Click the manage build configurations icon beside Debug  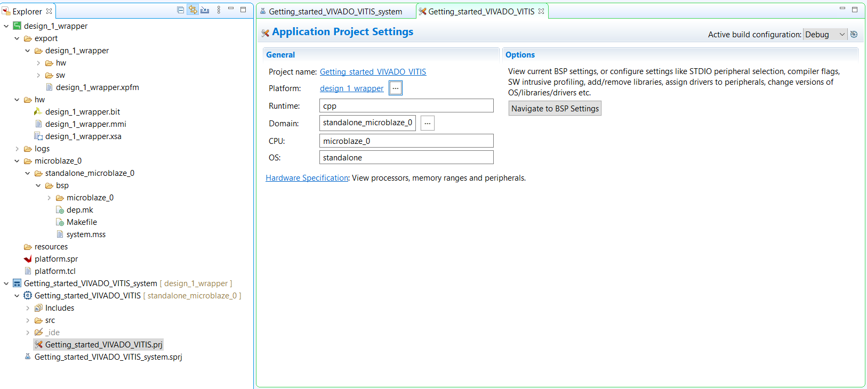coord(854,34)
